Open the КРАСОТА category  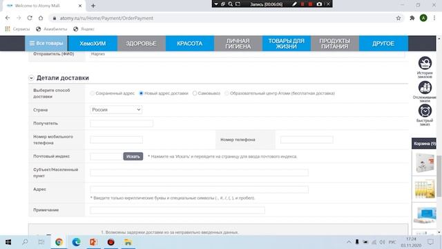[x=190, y=44]
